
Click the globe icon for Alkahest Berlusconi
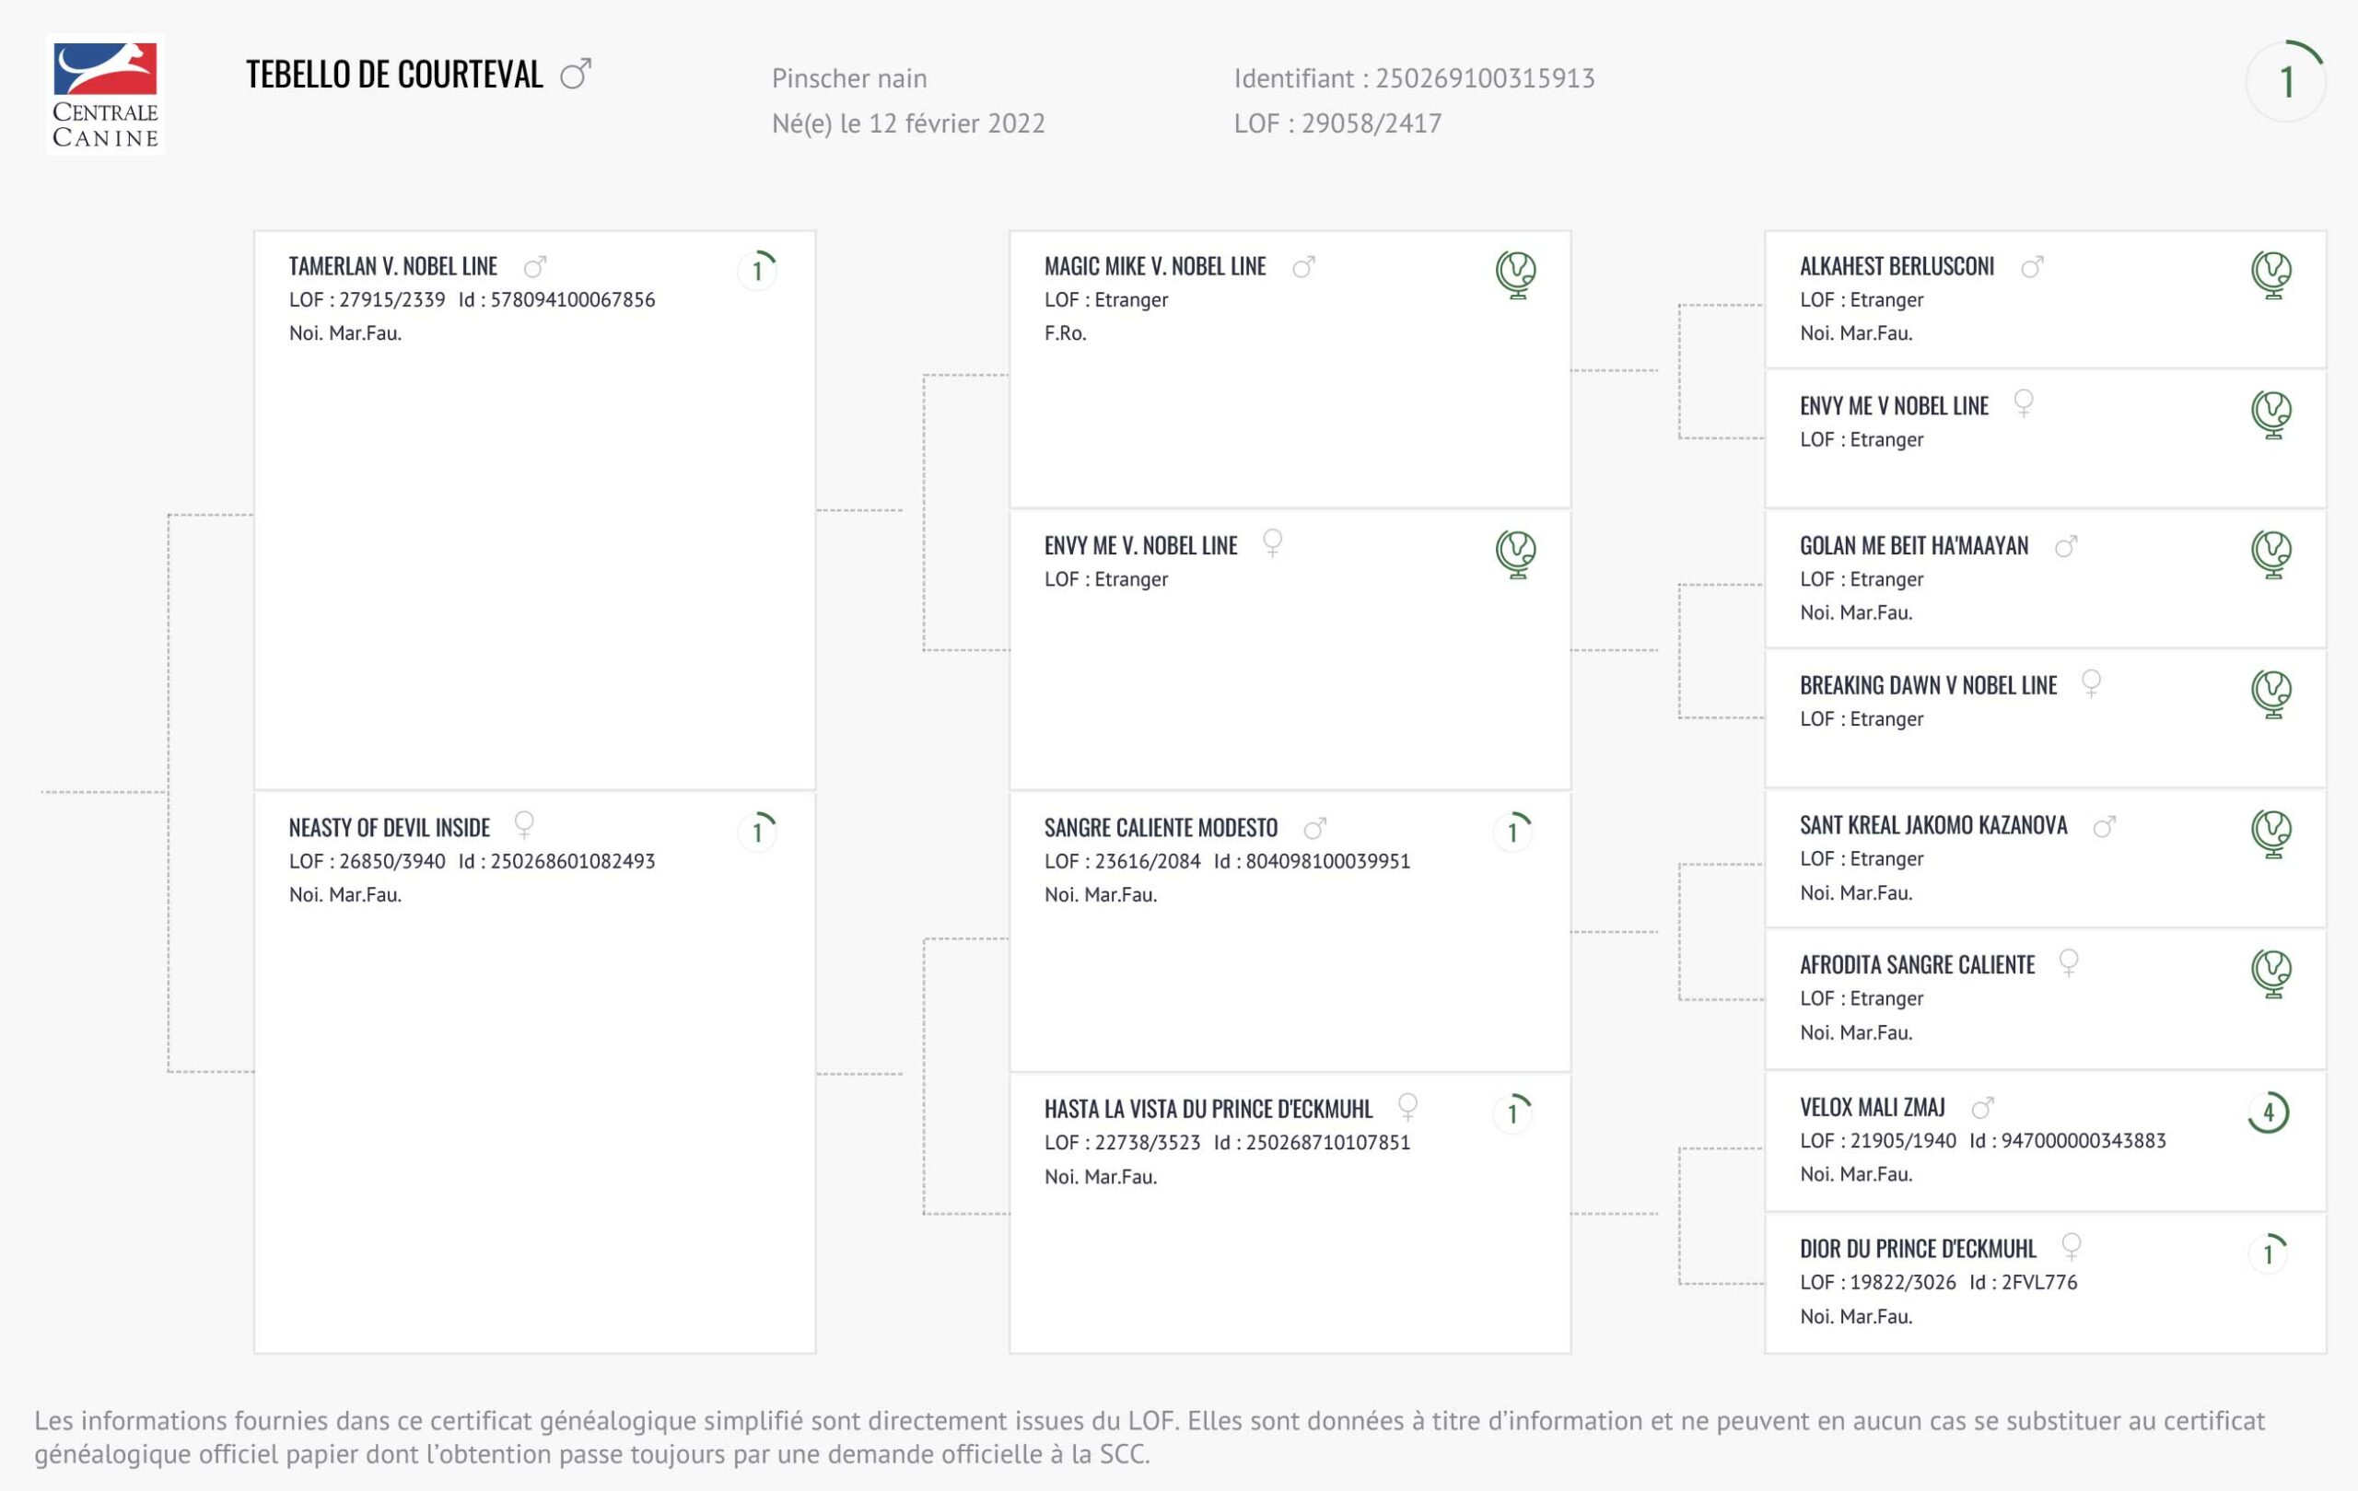pos(2270,274)
